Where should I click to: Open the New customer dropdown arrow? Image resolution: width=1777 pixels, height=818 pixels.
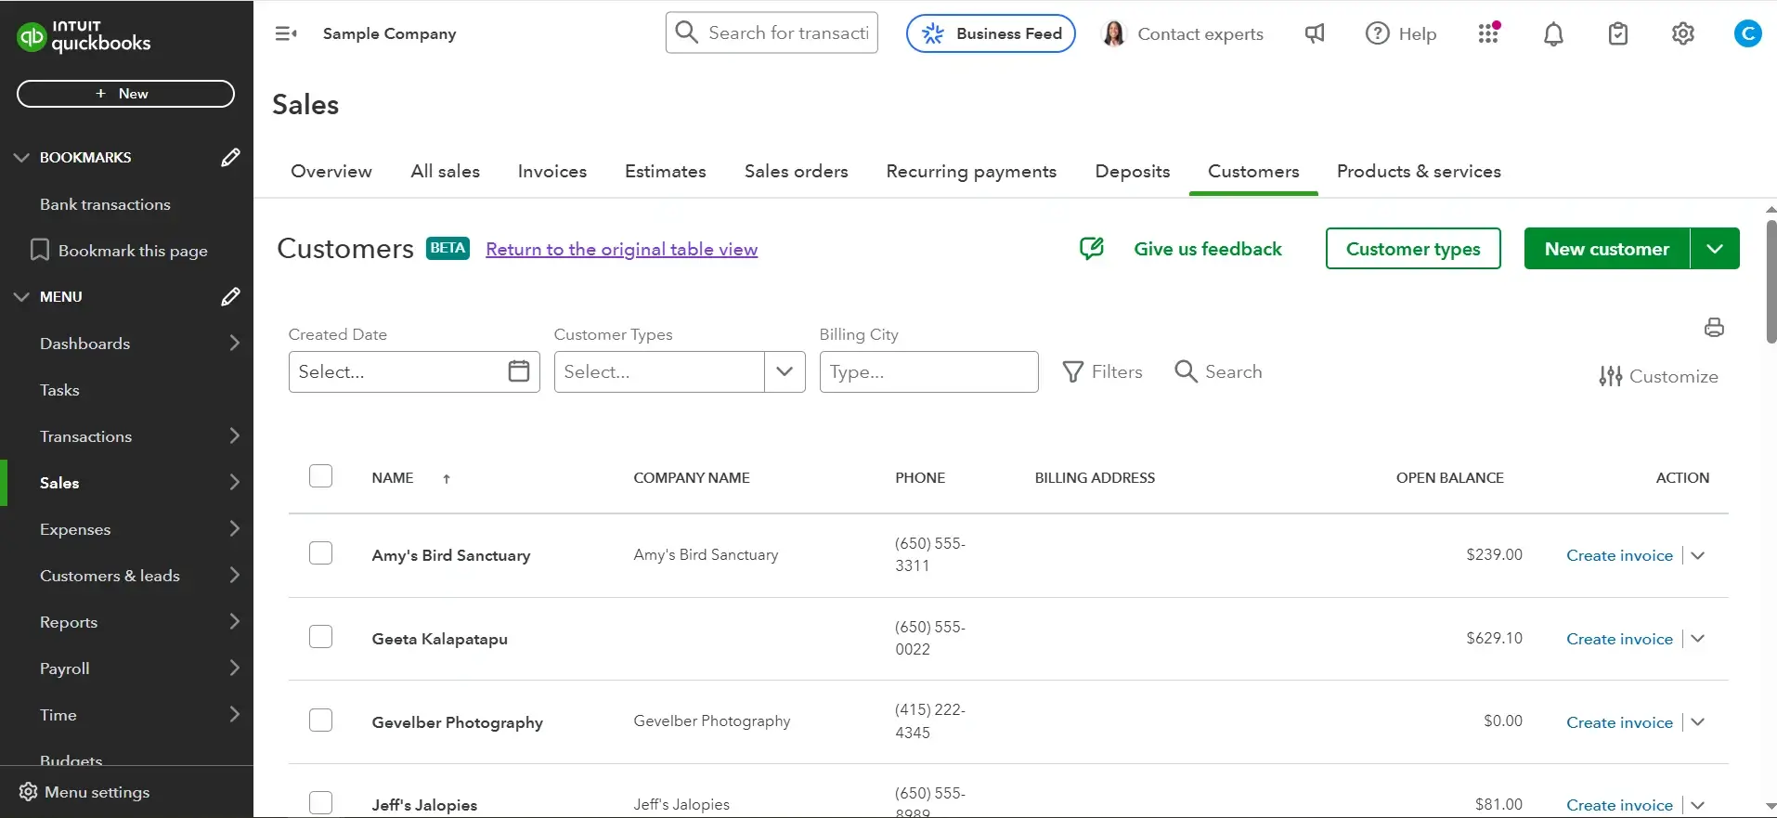(x=1715, y=249)
